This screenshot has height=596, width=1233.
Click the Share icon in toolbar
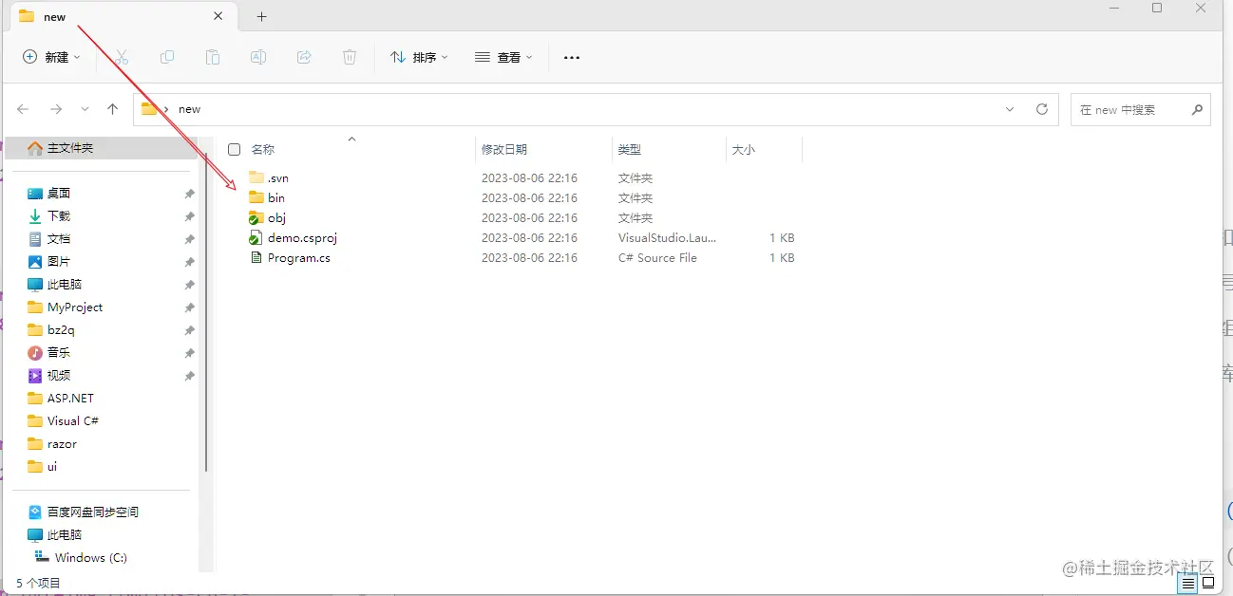click(304, 57)
